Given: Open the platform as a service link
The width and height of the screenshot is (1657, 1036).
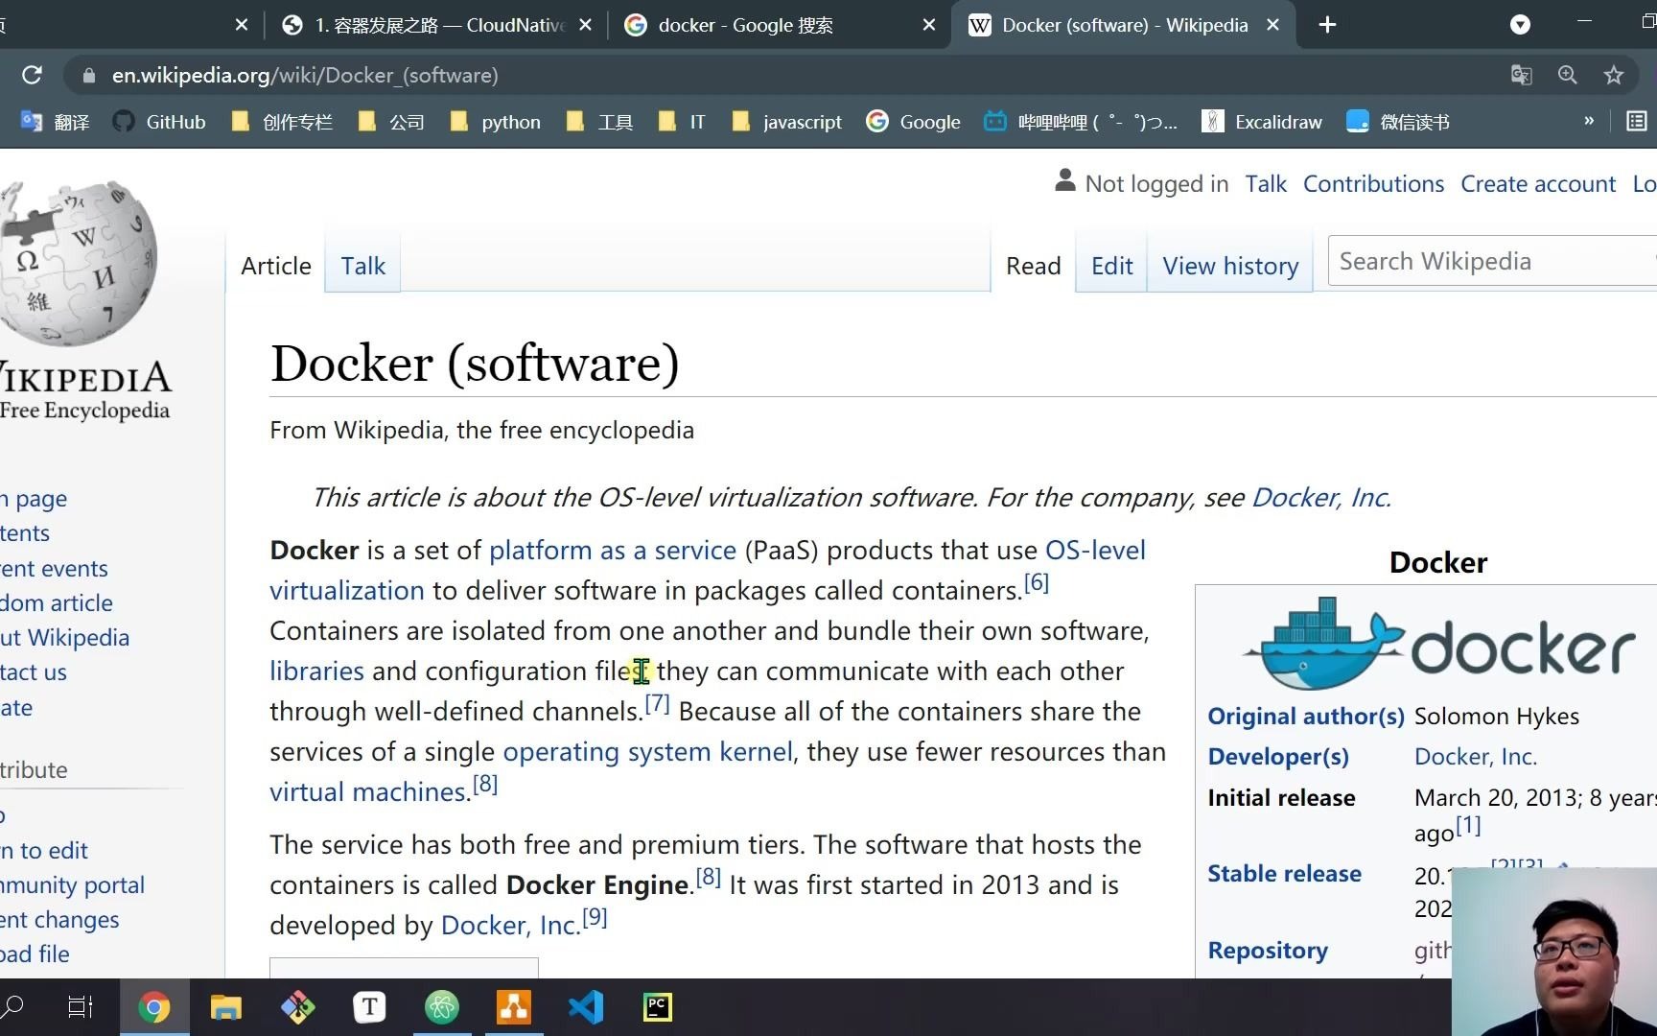Looking at the screenshot, I should click(613, 550).
